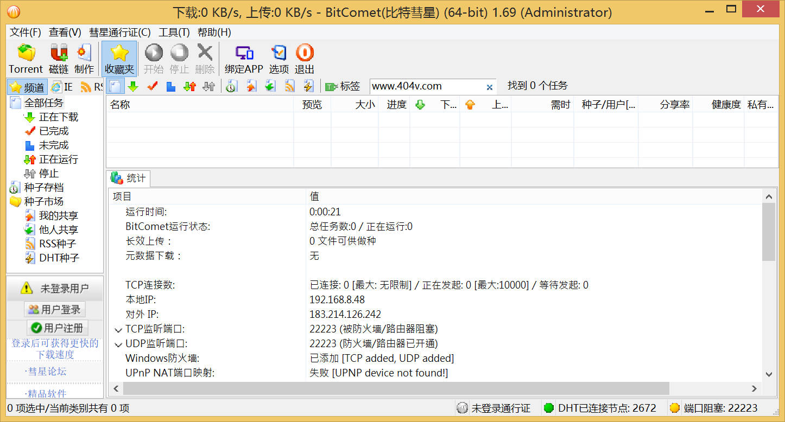Collapse the UDP监听端口 details chevron
This screenshot has width=785, height=422.
[118, 343]
